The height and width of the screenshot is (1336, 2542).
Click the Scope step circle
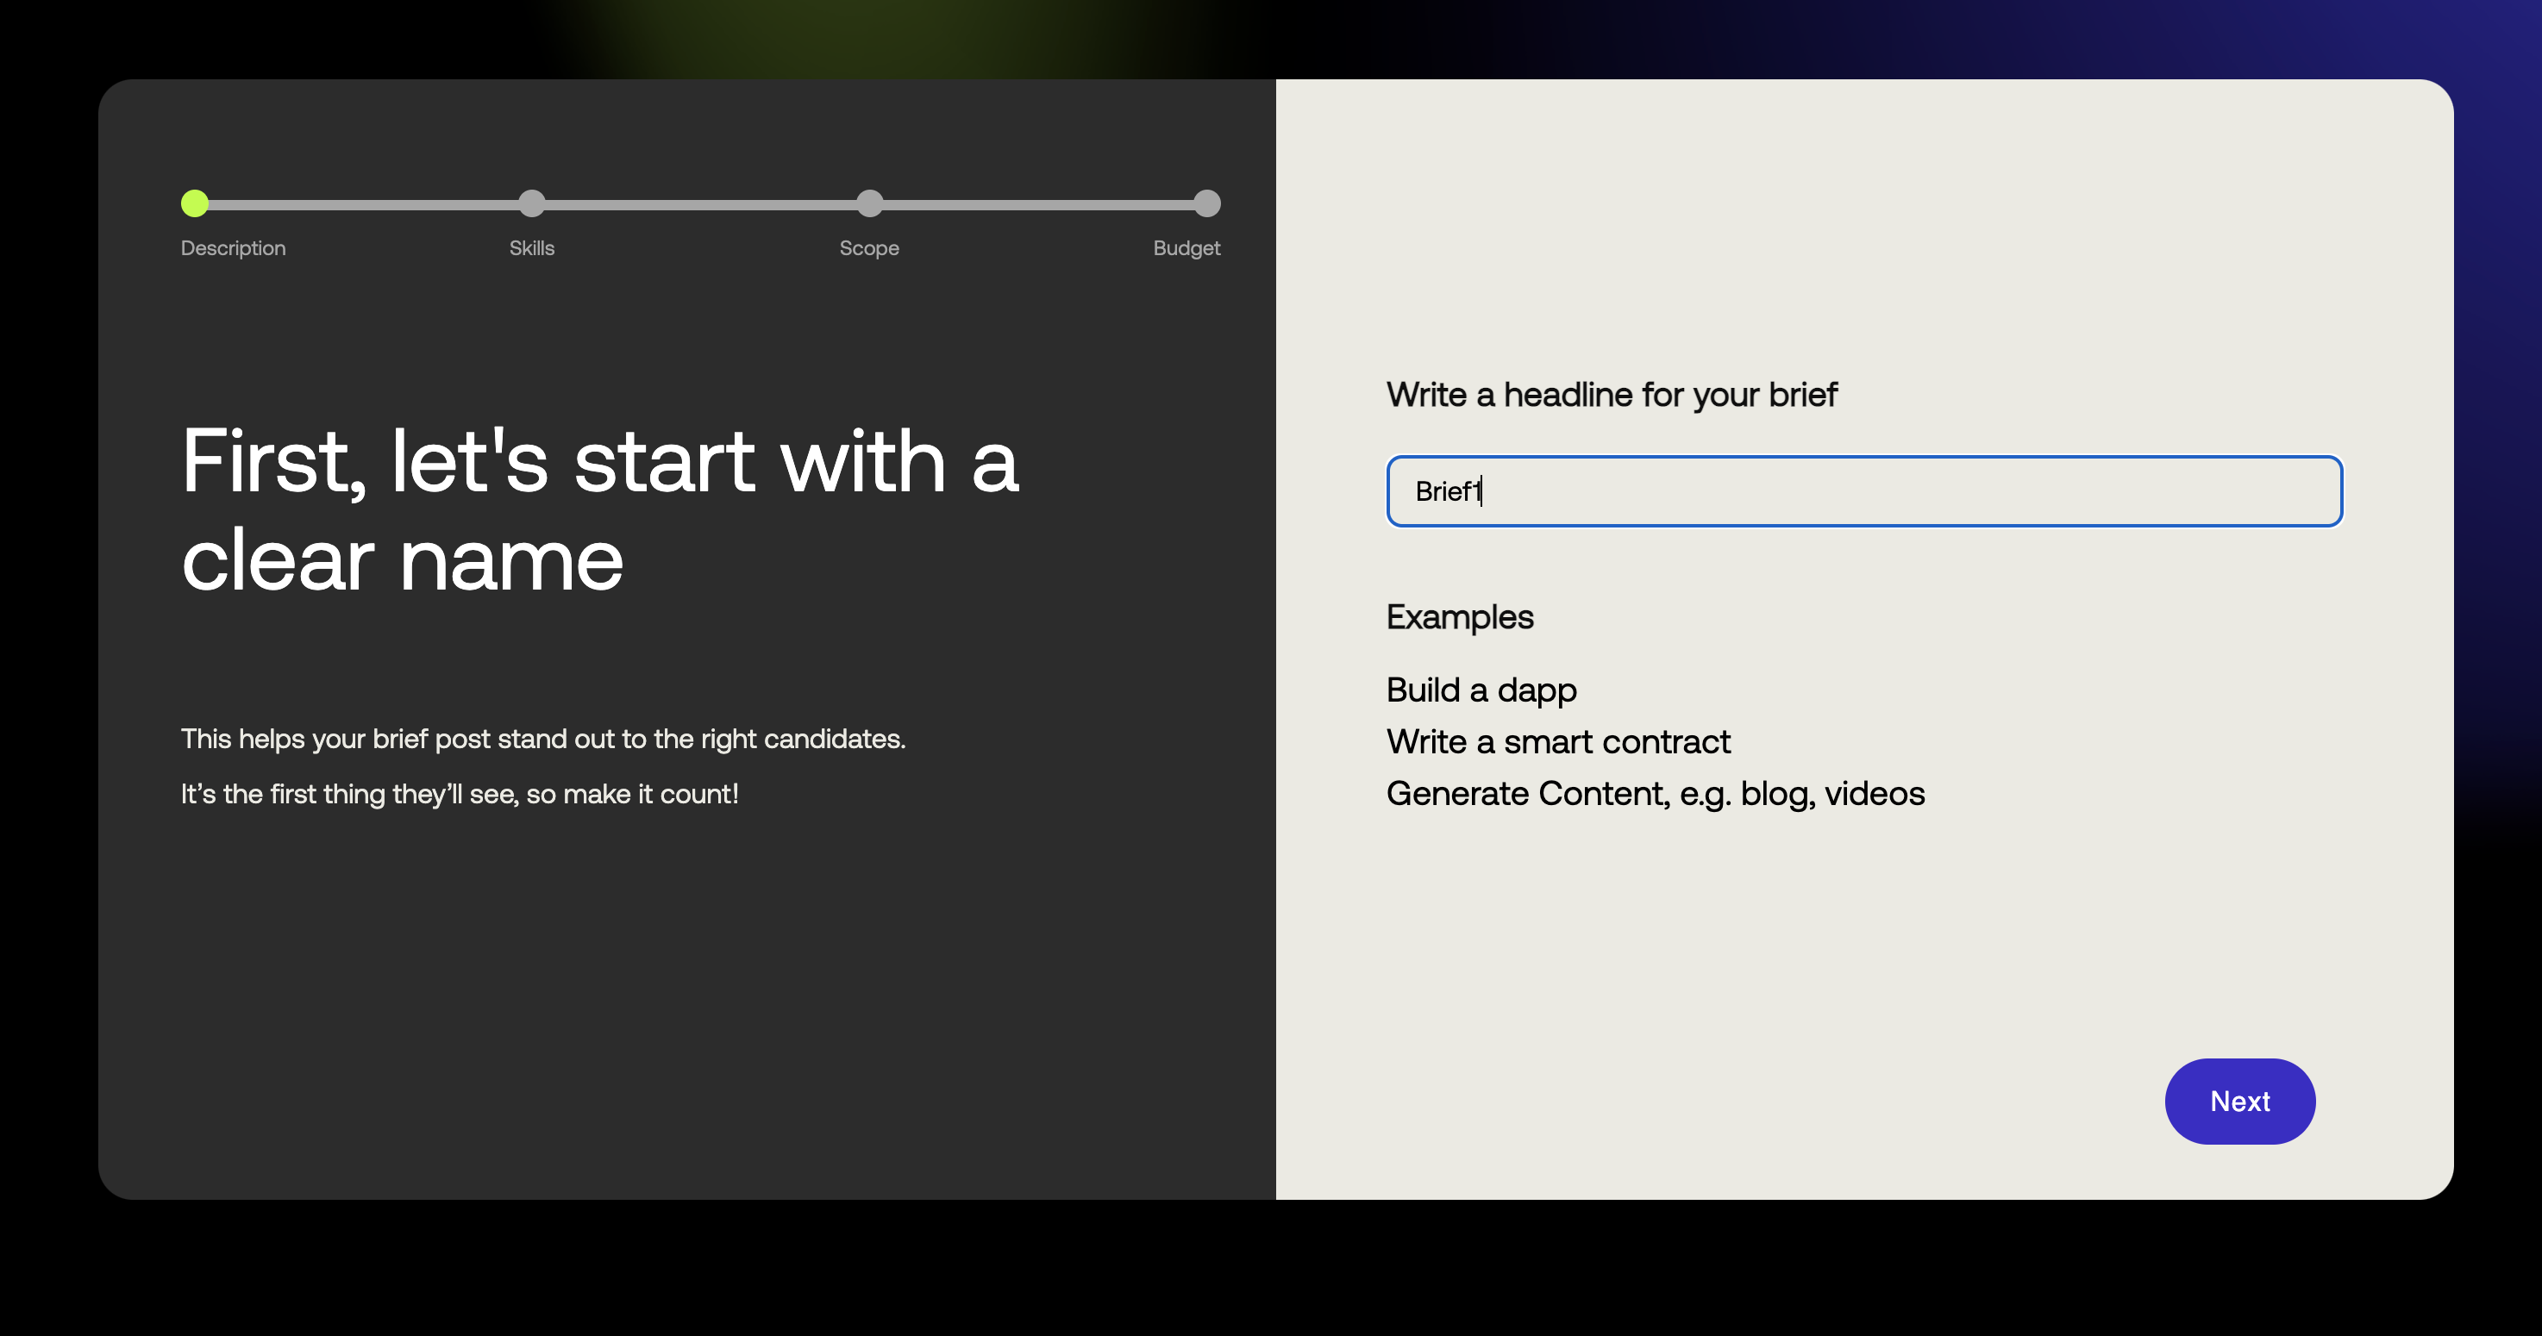click(x=869, y=203)
